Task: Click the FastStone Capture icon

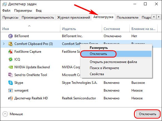Action: point(11,52)
